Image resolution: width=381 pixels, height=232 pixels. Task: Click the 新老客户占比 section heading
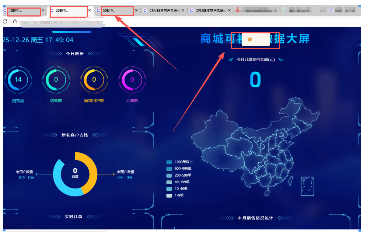click(74, 135)
